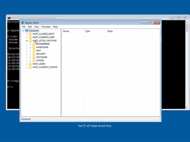Open the Help menu in Registry Editor
Image resolution: width=190 pixels, height=142 pixels.
55,27
